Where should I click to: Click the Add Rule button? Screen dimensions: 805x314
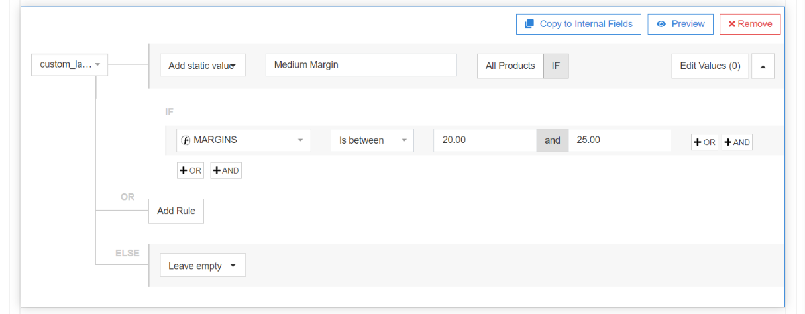[176, 211]
